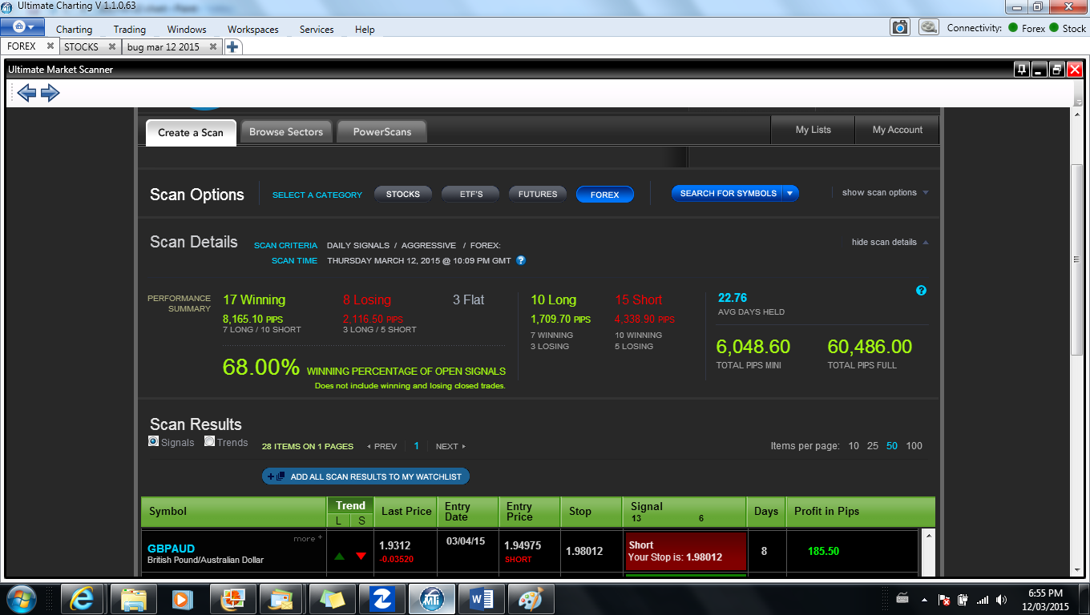Set items per page to 25
The width and height of the screenshot is (1090, 615).
(x=873, y=446)
